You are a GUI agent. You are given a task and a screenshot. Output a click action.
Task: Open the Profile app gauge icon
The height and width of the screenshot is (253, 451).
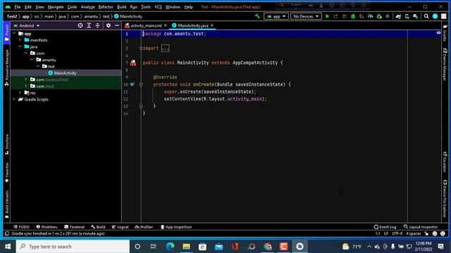[x=371, y=16]
